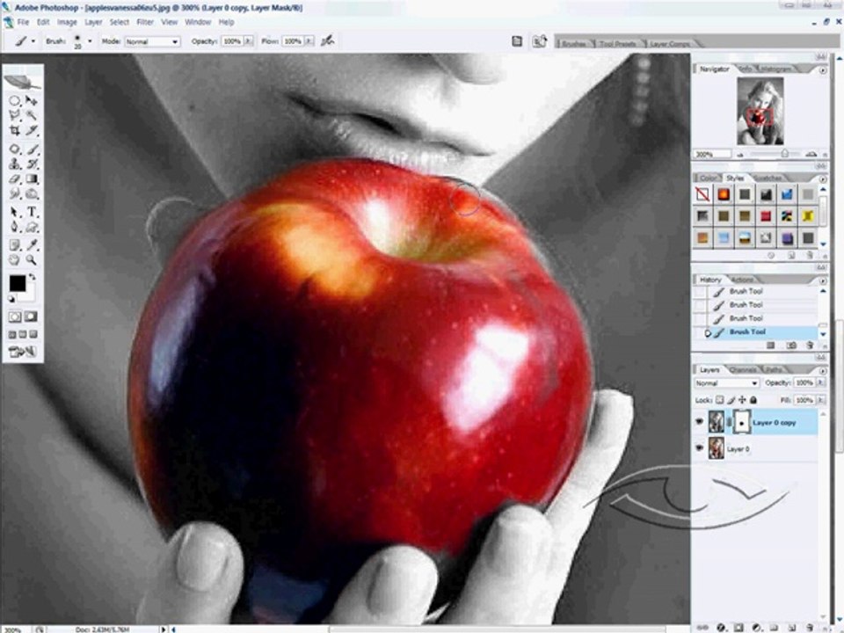Click the foreground color swatch

pos(18,283)
